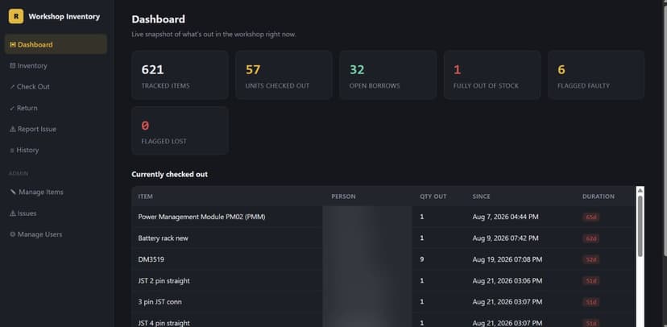Viewport: 667px width, 327px height.
Task: Click the table's vertical scrollbar thumb
Action: (x=640, y=226)
